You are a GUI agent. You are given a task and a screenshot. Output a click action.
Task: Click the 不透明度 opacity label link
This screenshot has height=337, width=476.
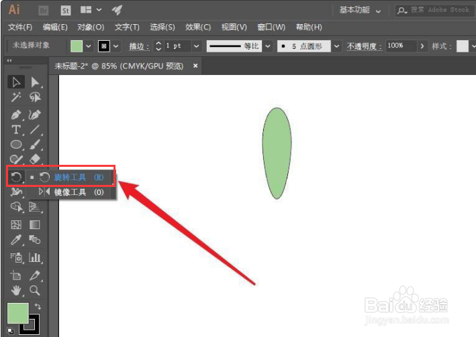pyautogui.click(x=364, y=46)
